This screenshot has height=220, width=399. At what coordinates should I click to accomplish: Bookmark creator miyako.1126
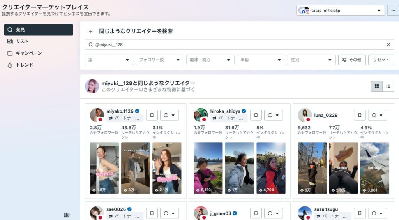click(152, 115)
